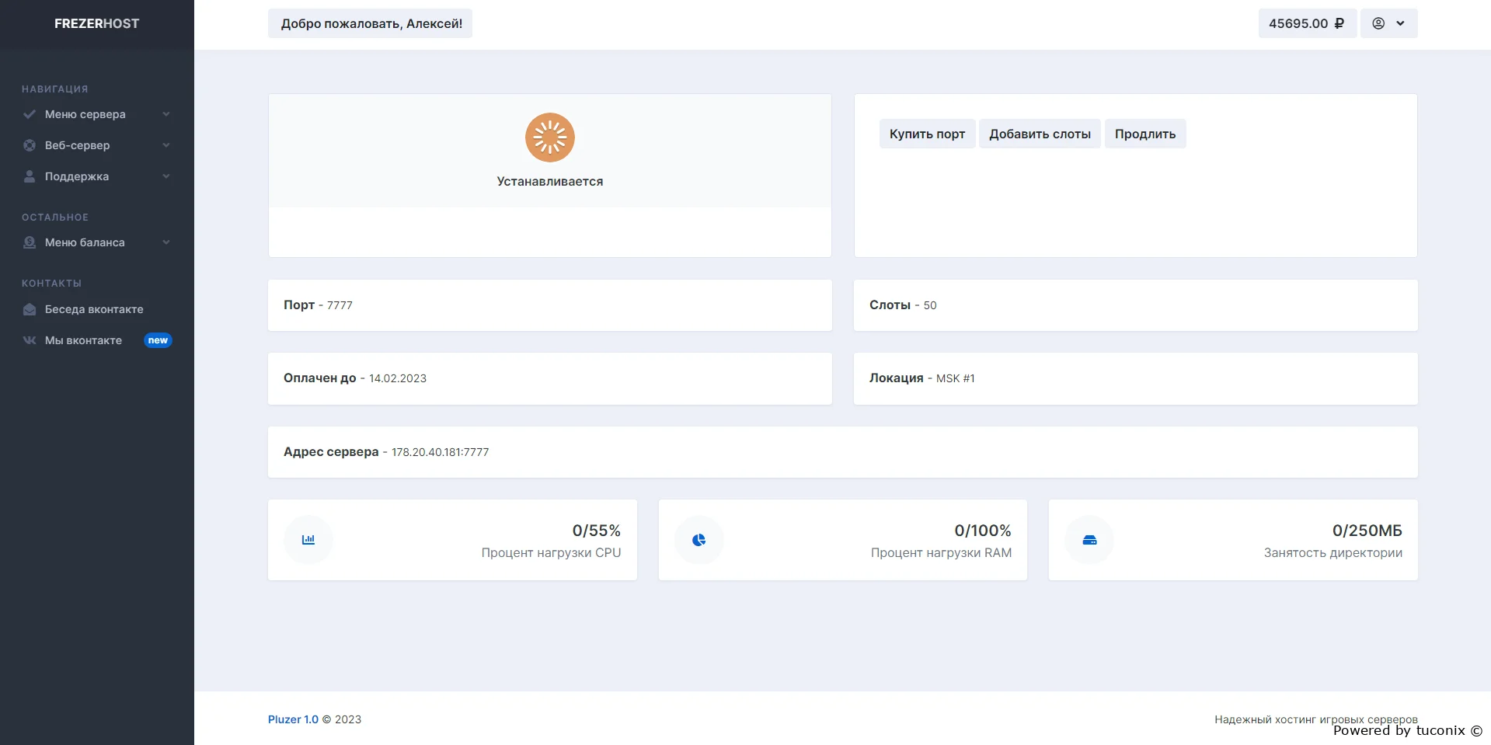
Task: Click the Продлить button
Action: [1145, 134]
